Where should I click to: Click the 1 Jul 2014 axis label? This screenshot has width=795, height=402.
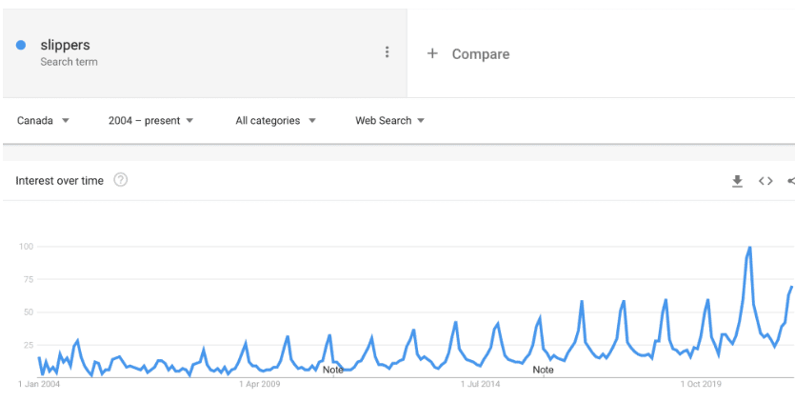481,384
